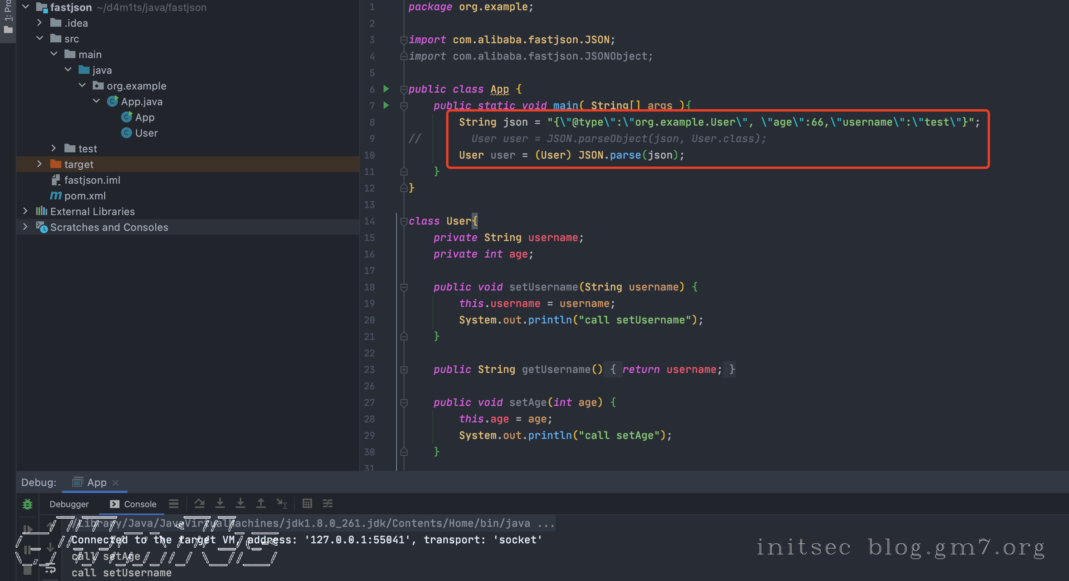
Task: Click the green Rerun debug bug icon
Action: (28, 504)
